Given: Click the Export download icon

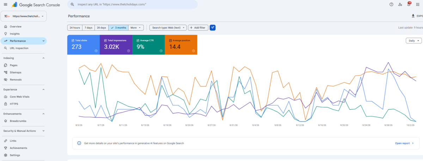Looking at the screenshot, I should pyautogui.click(x=413, y=16).
